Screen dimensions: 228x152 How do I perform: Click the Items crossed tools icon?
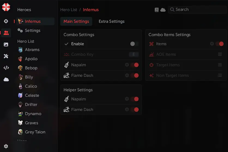151,44
